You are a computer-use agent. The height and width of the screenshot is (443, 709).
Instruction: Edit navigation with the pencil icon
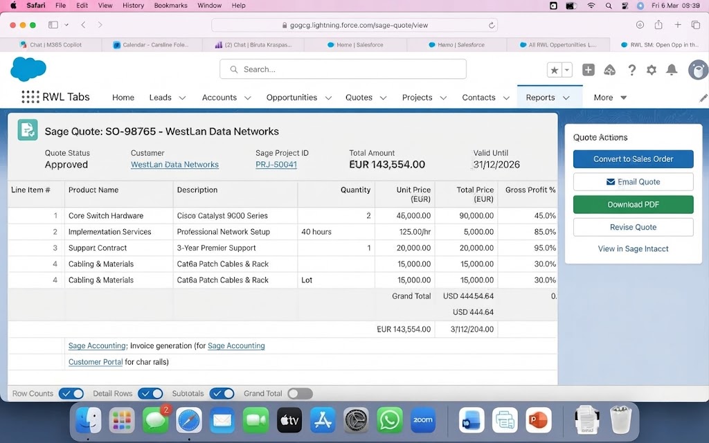(703, 98)
